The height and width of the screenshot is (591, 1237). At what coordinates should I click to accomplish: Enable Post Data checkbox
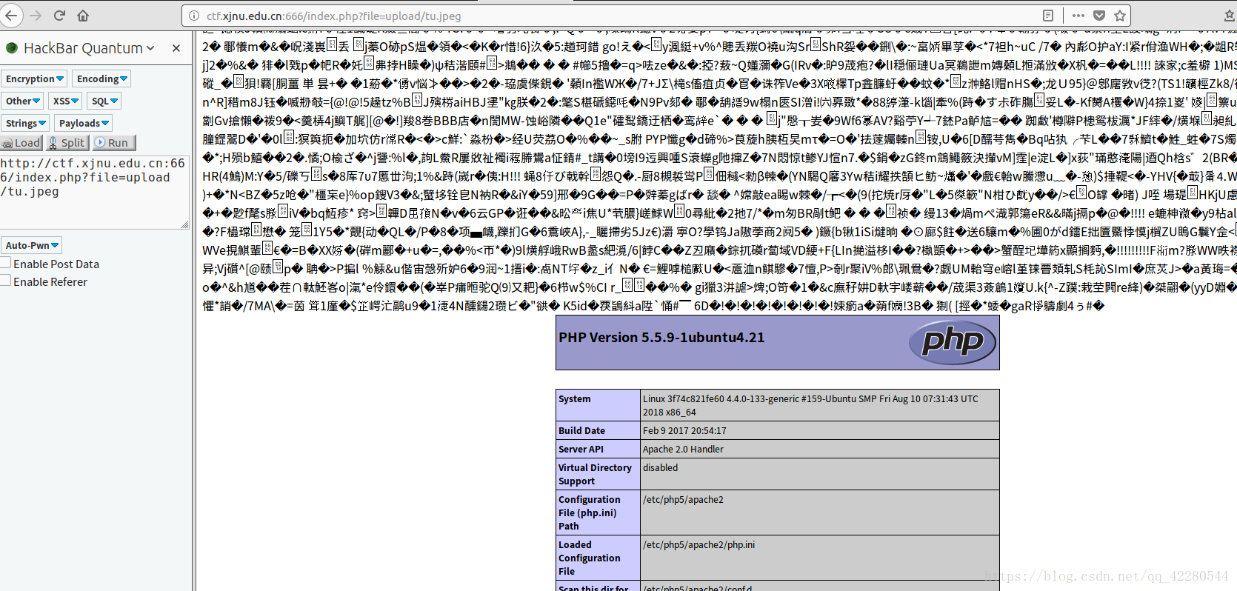click(x=6, y=263)
